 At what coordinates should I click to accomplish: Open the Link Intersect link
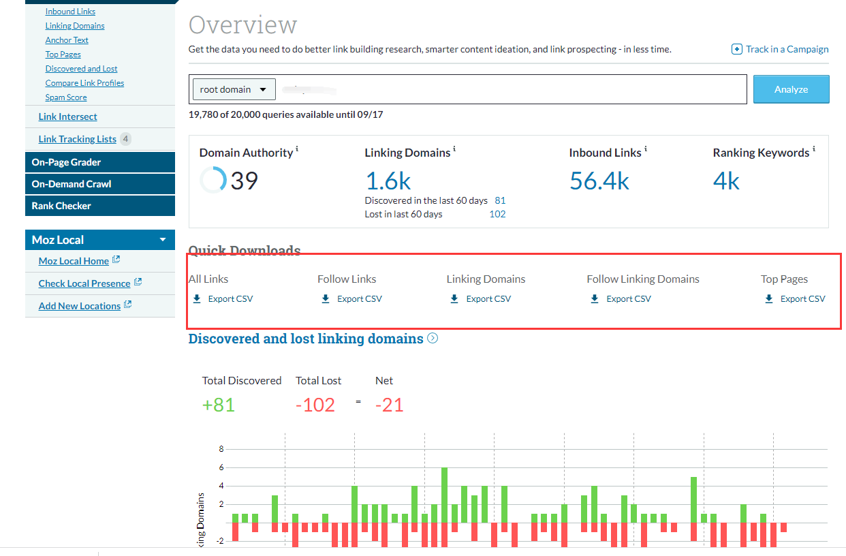coord(67,117)
